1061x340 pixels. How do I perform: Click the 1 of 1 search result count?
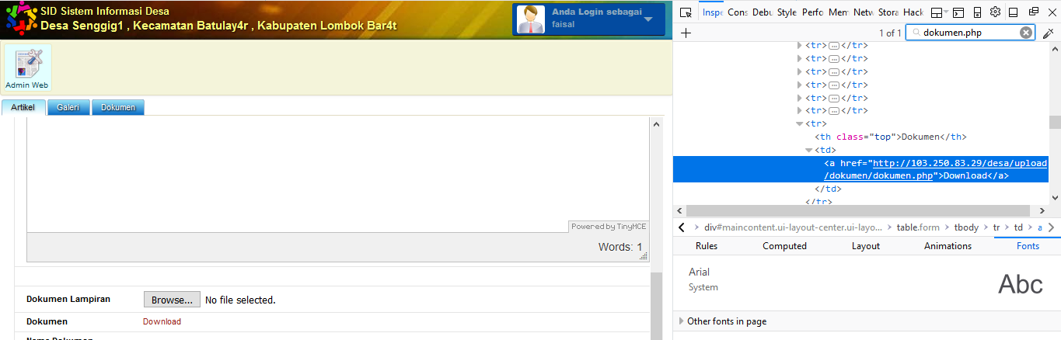(x=890, y=33)
